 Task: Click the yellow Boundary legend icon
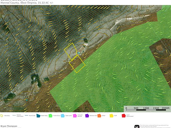point(2,116)
